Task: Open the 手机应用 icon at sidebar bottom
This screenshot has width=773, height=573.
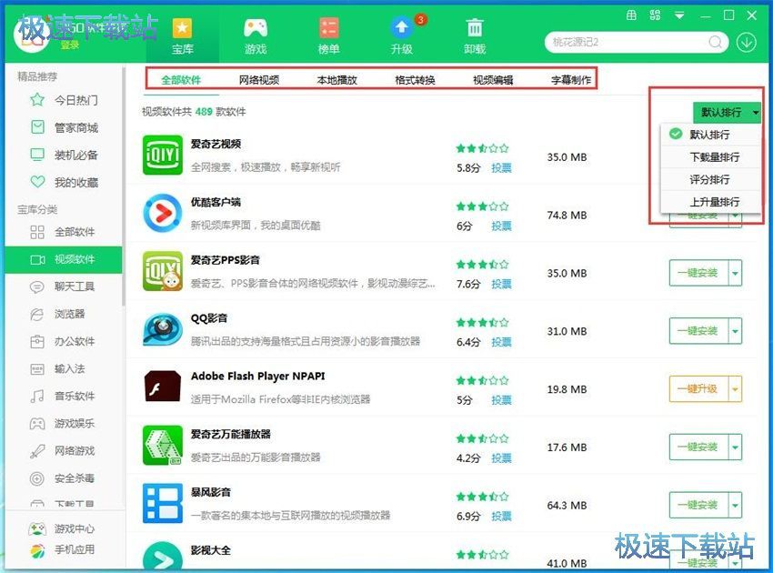Action: click(37, 550)
